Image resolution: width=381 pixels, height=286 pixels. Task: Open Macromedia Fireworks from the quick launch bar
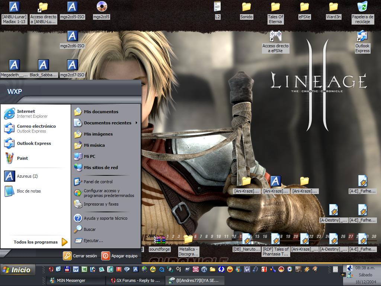pyautogui.click(x=153, y=269)
